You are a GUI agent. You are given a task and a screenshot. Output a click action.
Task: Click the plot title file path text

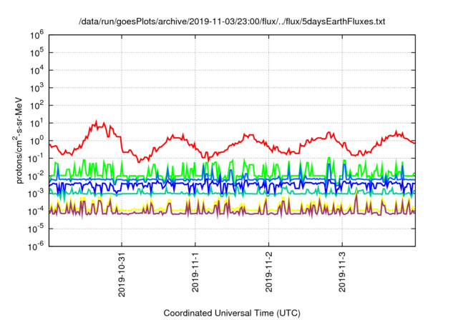coord(232,21)
